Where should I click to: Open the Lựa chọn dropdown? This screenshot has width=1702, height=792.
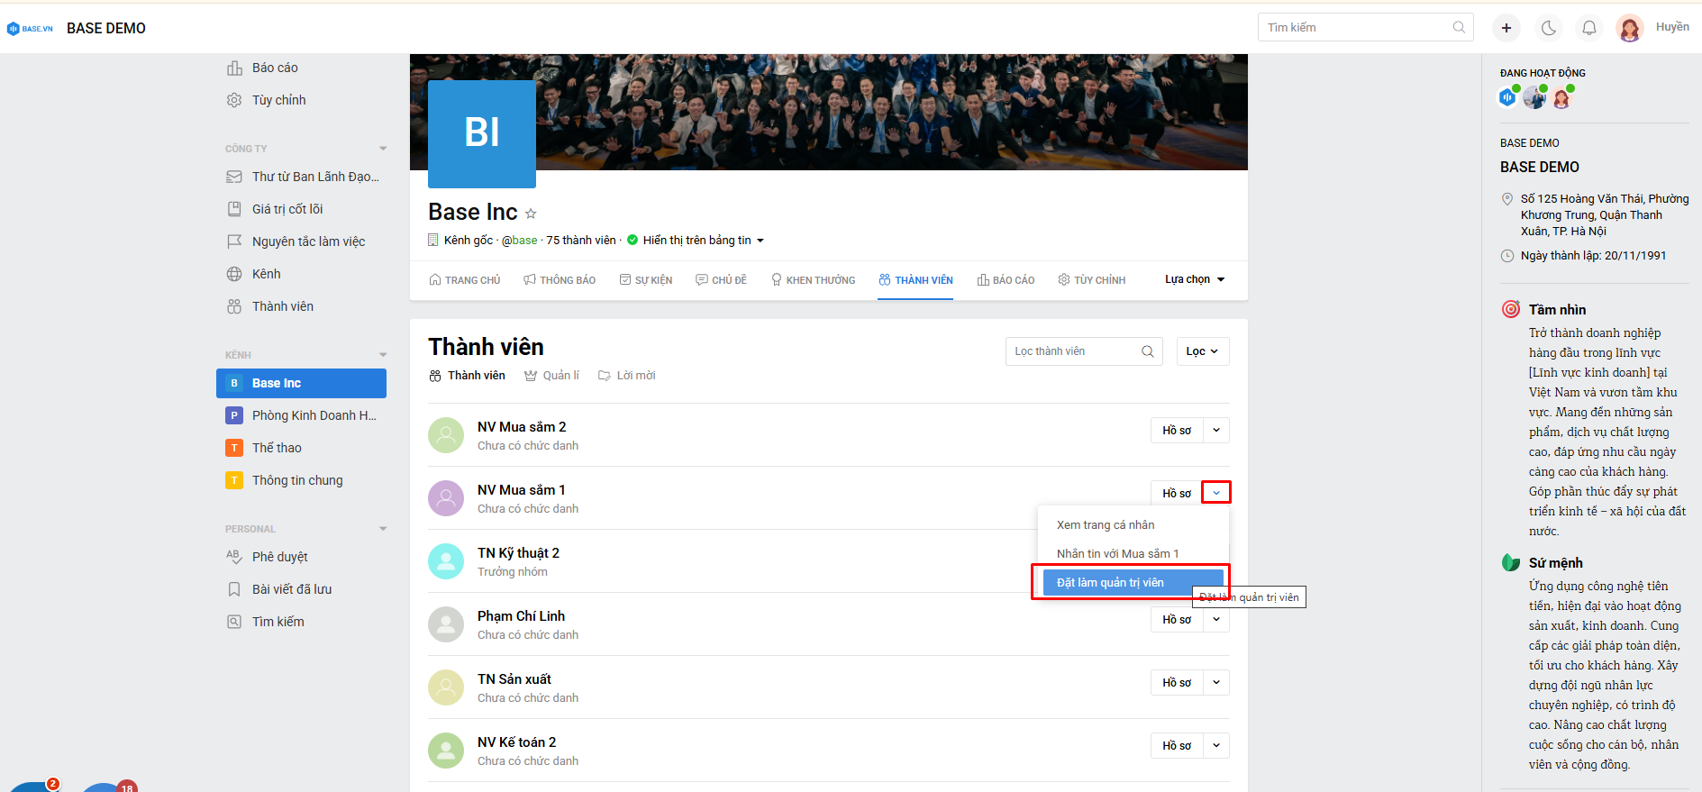[1195, 279]
